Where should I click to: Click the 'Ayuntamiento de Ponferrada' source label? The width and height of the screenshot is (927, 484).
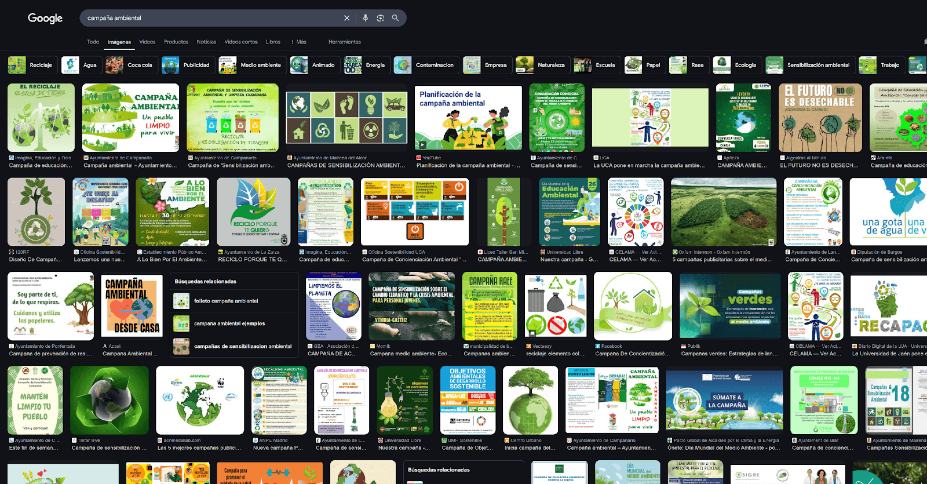click(x=45, y=346)
